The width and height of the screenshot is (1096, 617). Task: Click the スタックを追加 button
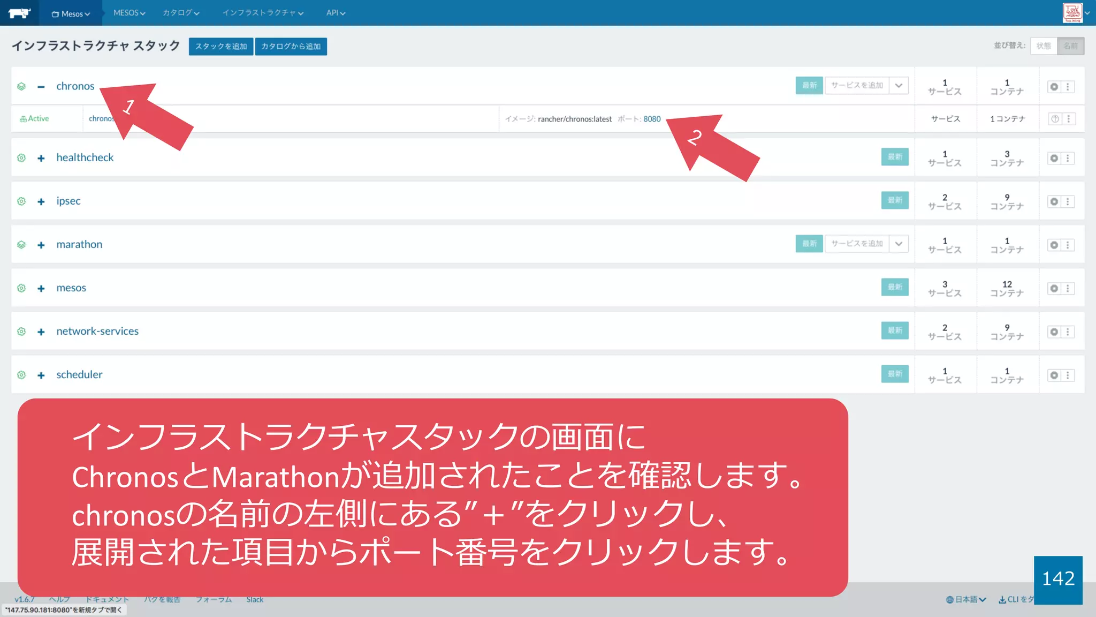pos(221,47)
